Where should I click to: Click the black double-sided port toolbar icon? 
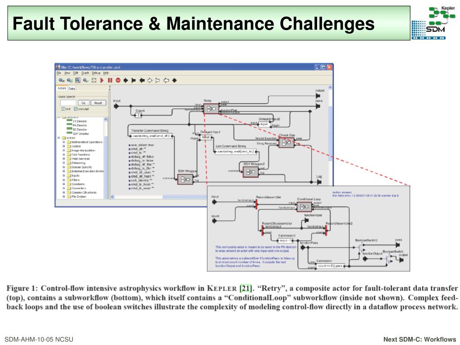point(142,80)
